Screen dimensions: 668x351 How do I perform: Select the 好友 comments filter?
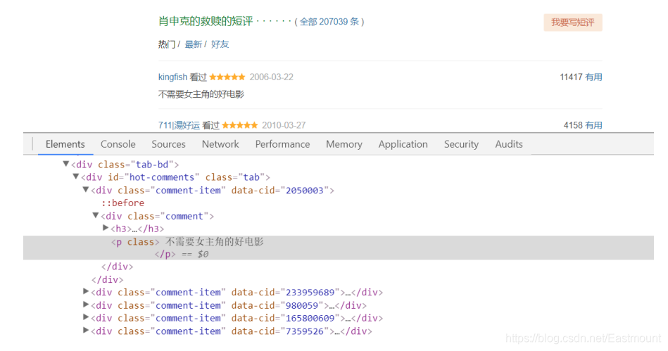220,44
